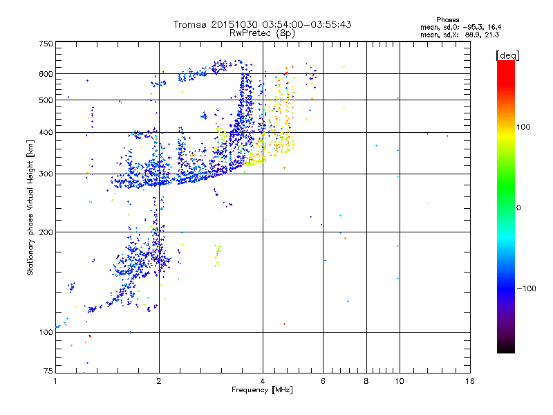Image resolution: width=553 pixels, height=415 pixels.
Task: Select the 'RwPretec (8p)' subtitle text
Action: (262, 33)
